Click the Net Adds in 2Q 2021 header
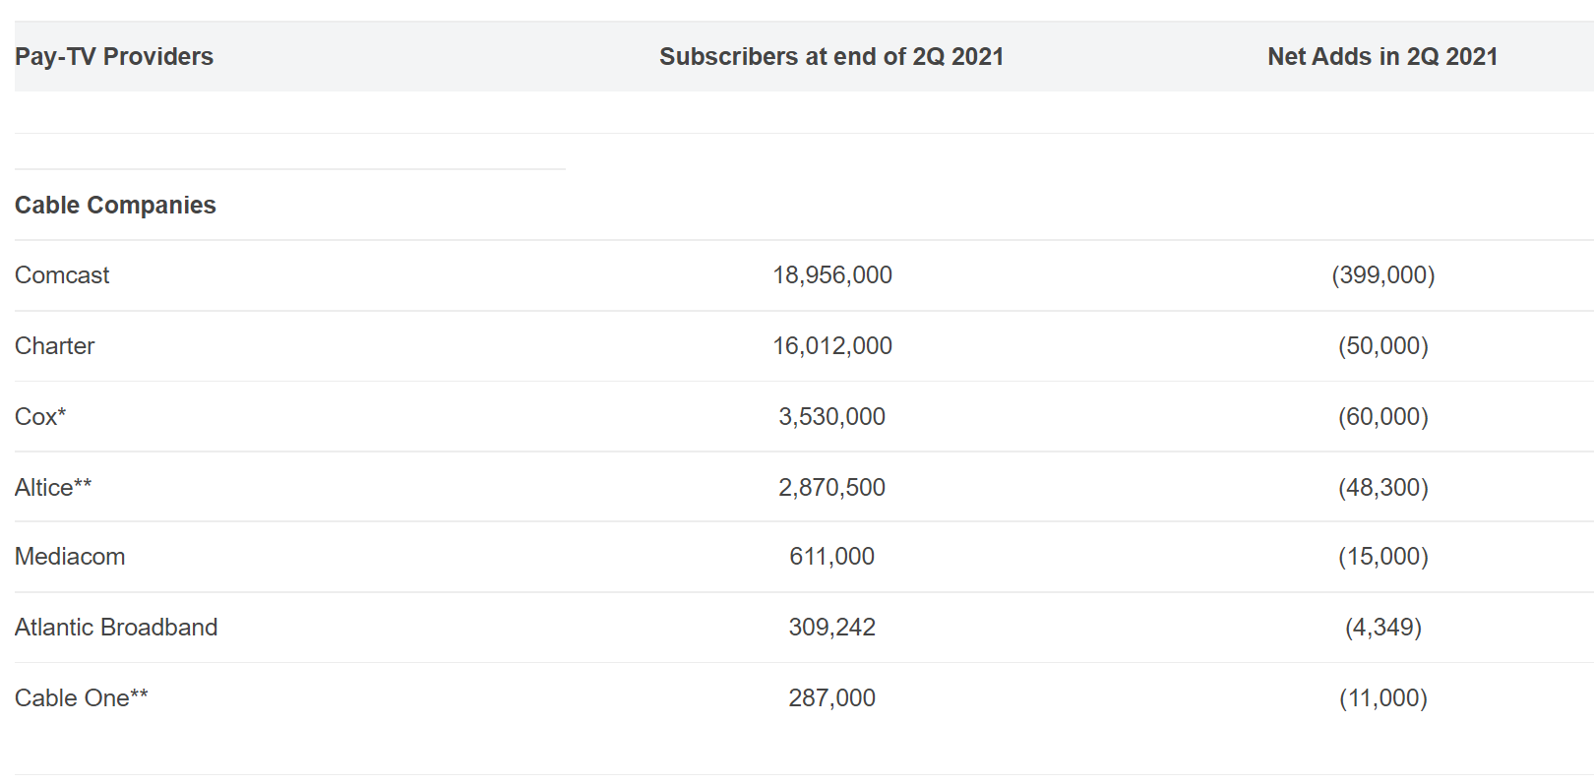Screen dimensions: 1594x783 [1382, 57]
